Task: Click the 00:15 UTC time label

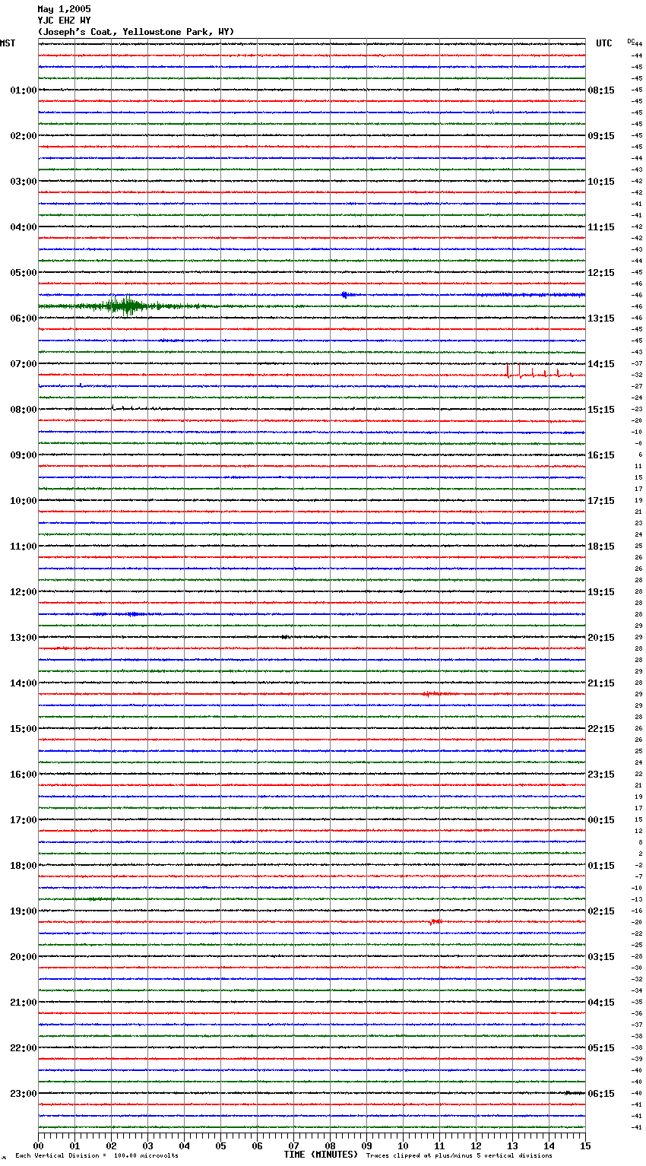Action: pyautogui.click(x=601, y=820)
